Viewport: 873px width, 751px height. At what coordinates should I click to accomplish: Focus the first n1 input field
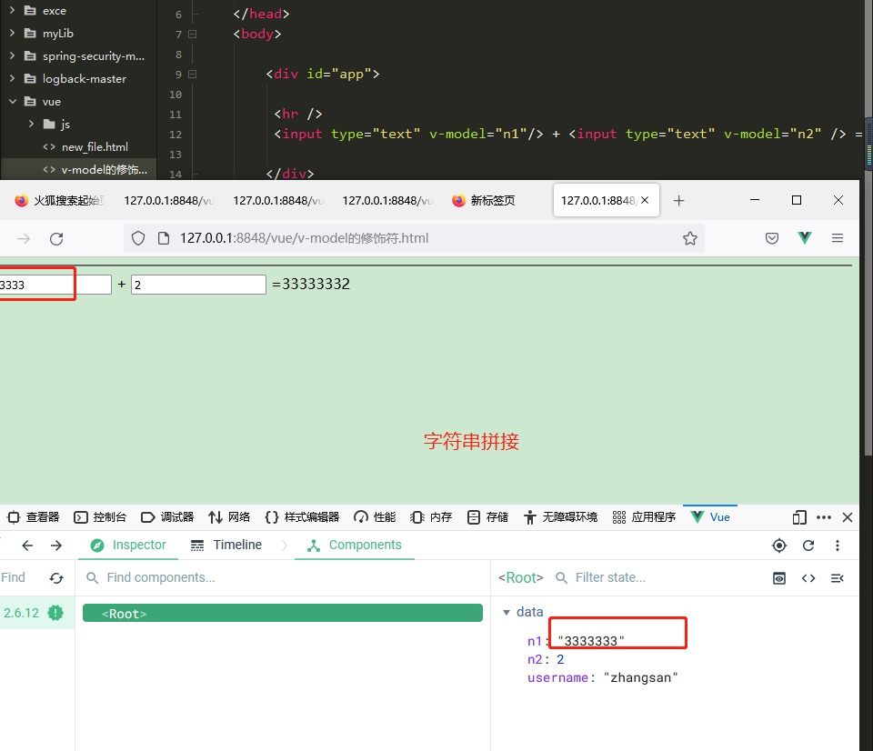coord(55,285)
